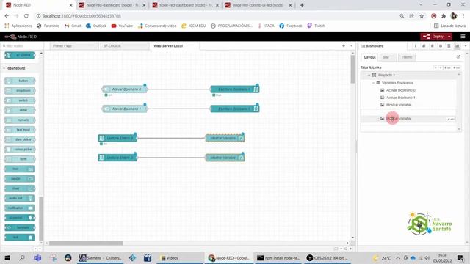
Task: Select the Web Server Local flow tab
Action: [175, 46]
